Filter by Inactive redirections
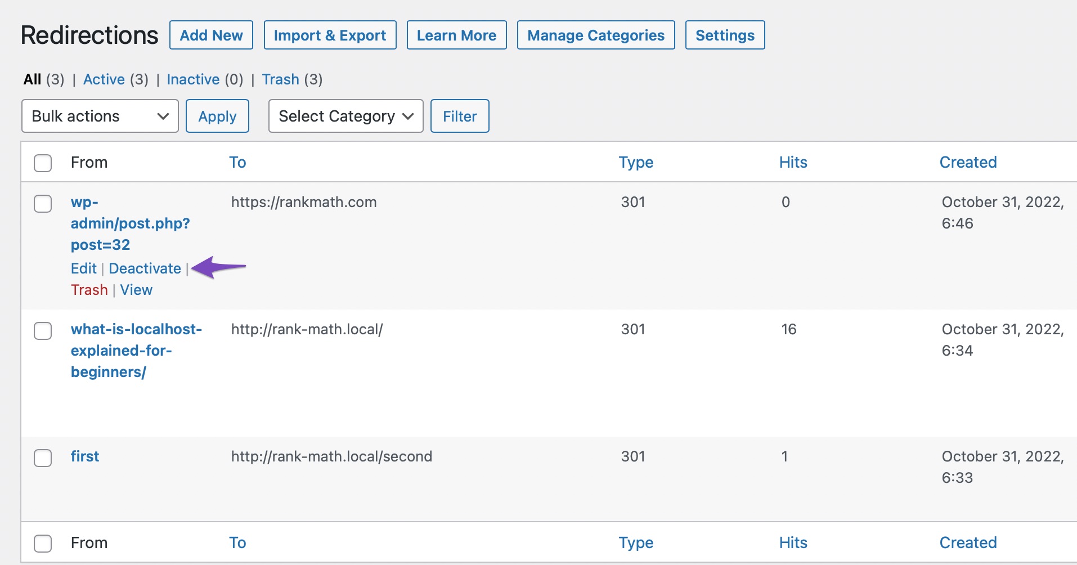Image resolution: width=1077 pixels, height=565 pixels. (x=193, y=79)
